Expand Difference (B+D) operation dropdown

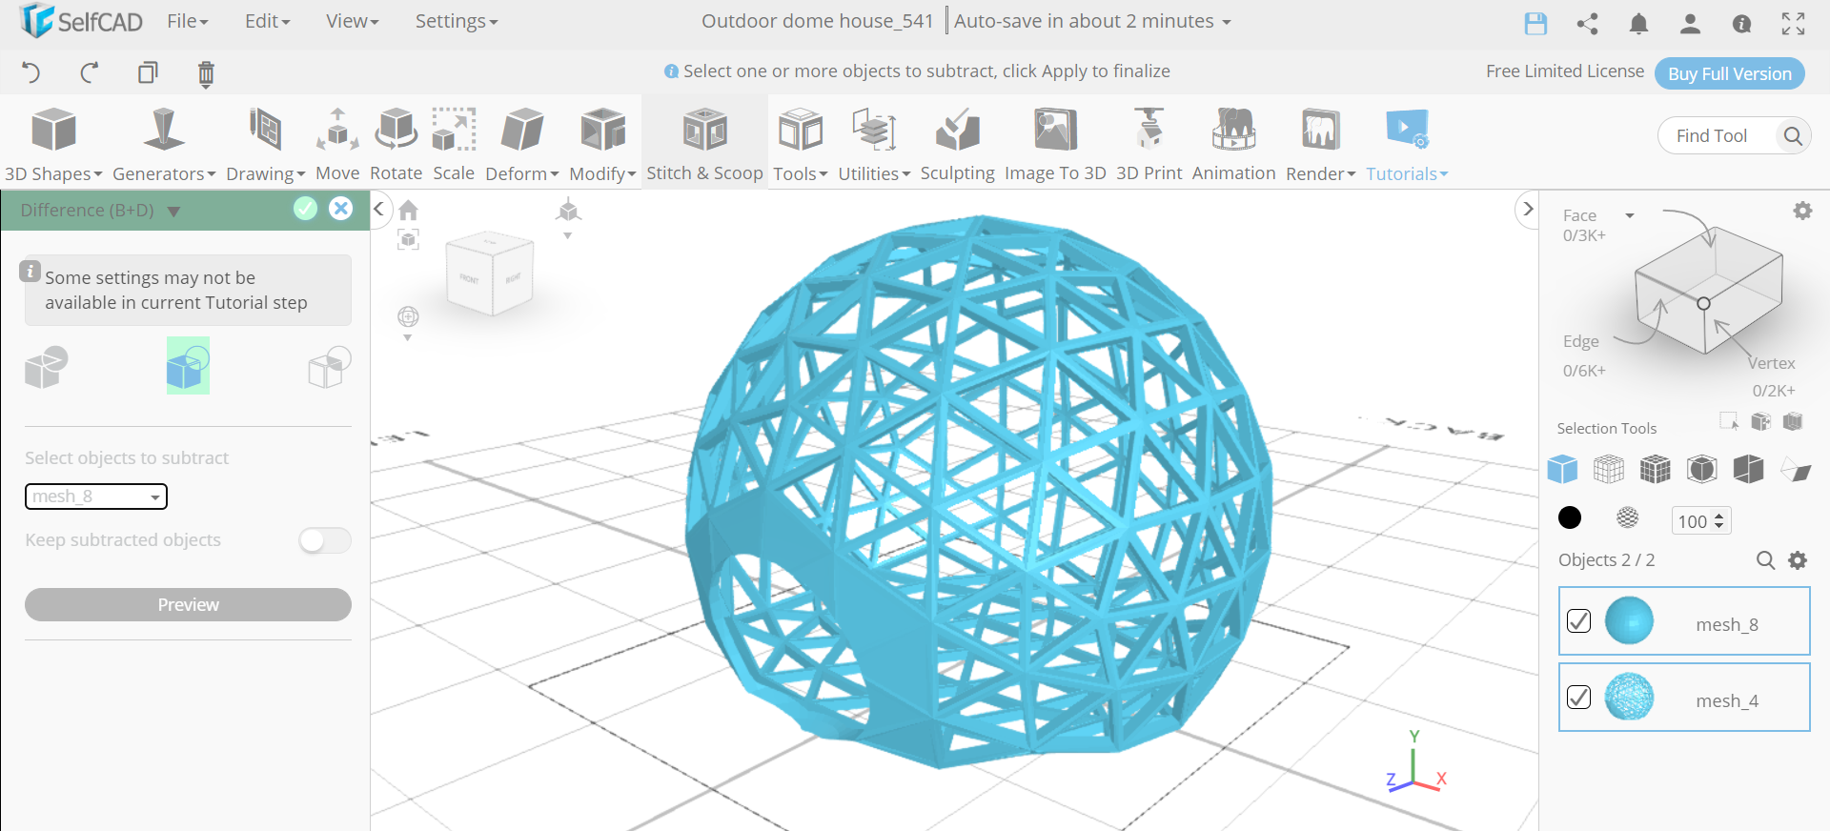tap(173, 212)
